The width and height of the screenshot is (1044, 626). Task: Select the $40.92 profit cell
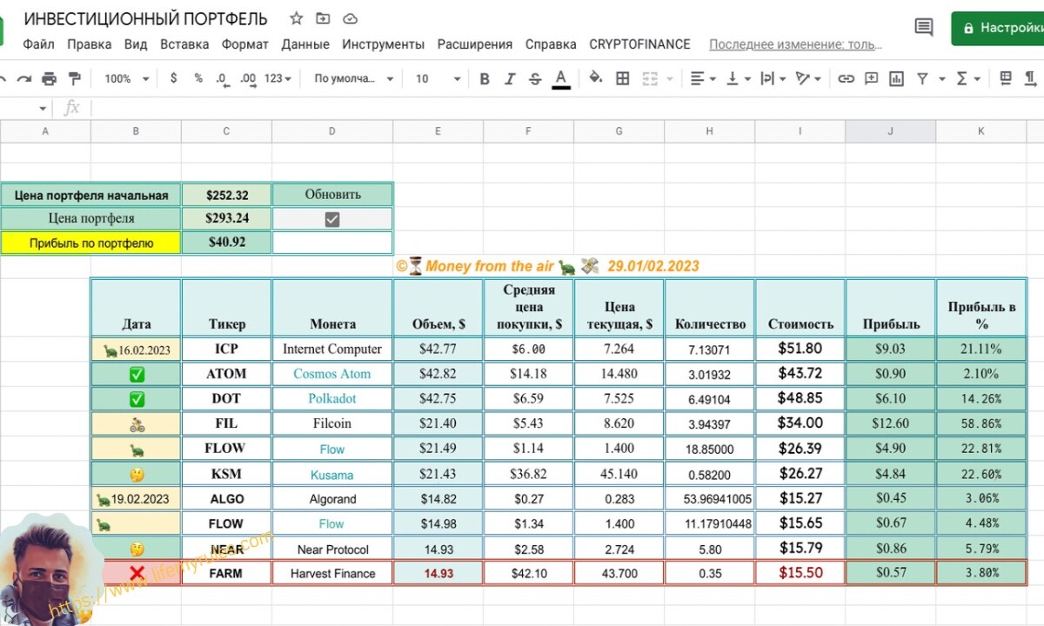tap(226, 243)
